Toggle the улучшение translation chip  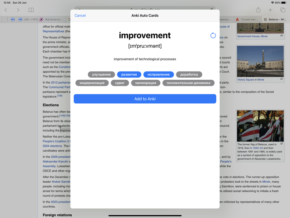101,74
